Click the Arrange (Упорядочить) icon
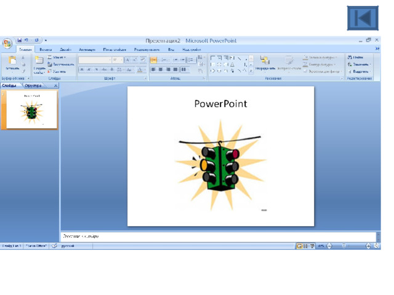The height and width of the screenshot is (295, 394). [x=265, y=60]
